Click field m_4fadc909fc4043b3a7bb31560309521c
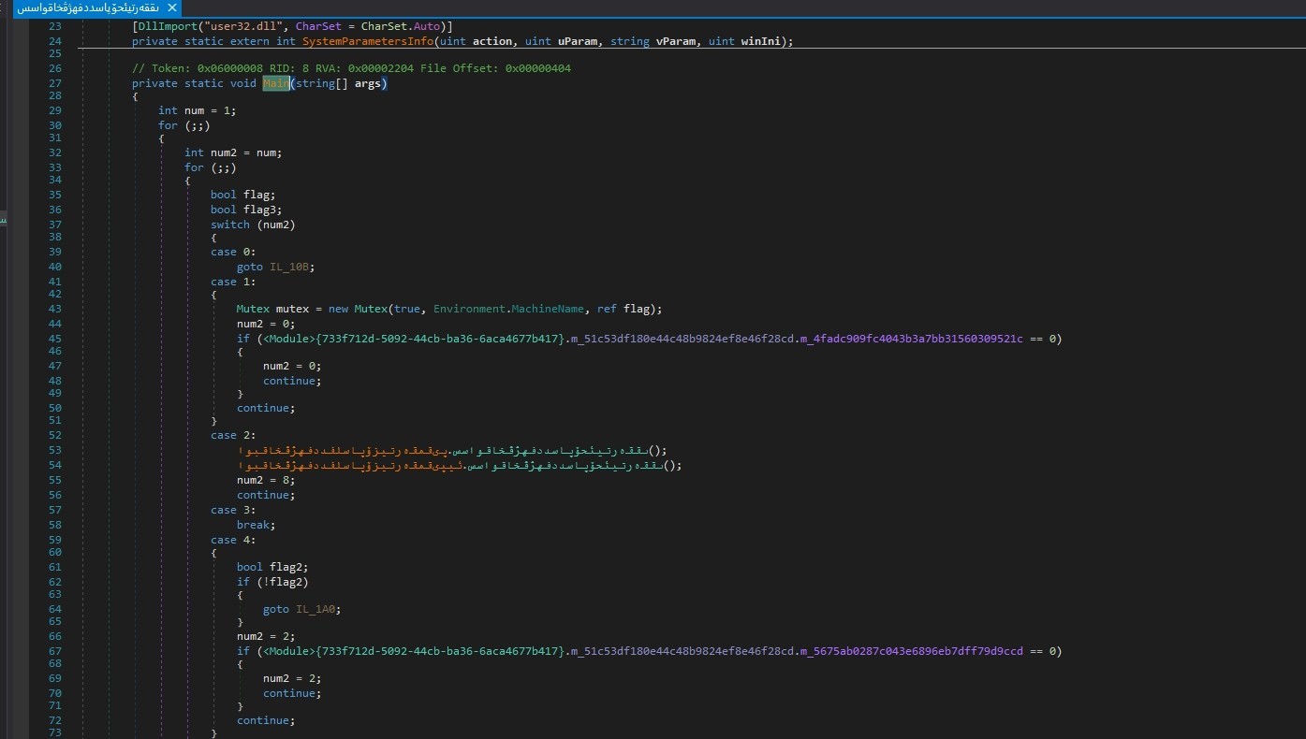1306x739 pixels. point(913,339)
